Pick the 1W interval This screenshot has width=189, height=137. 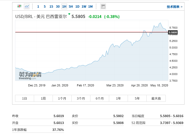coord(84,6)
